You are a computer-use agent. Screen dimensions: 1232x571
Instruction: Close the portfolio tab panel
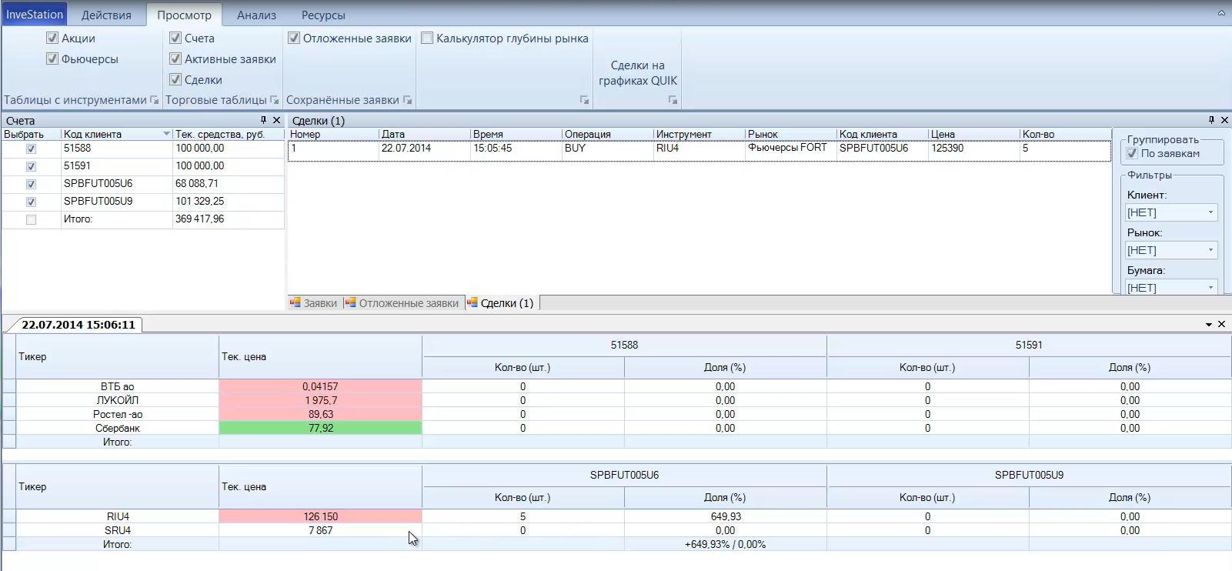click(1221, 325)
